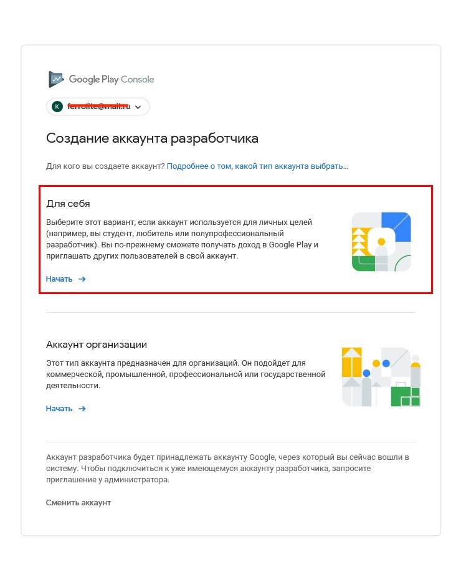Click the "Для себя" description paragraph
This screenshot has height=577, width=456.
[182, 239]
